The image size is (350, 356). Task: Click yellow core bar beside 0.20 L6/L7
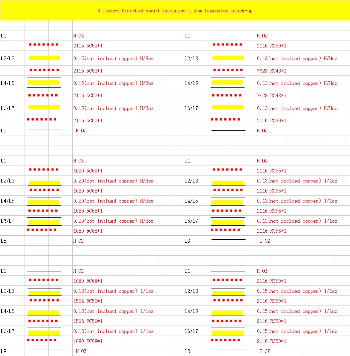tap(44, 222)
